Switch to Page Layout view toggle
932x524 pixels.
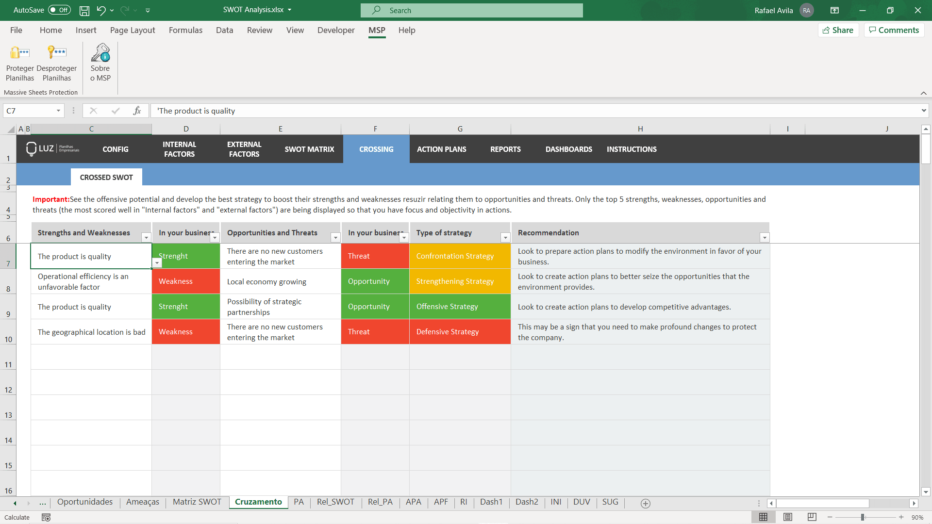[x=787, y=517]
